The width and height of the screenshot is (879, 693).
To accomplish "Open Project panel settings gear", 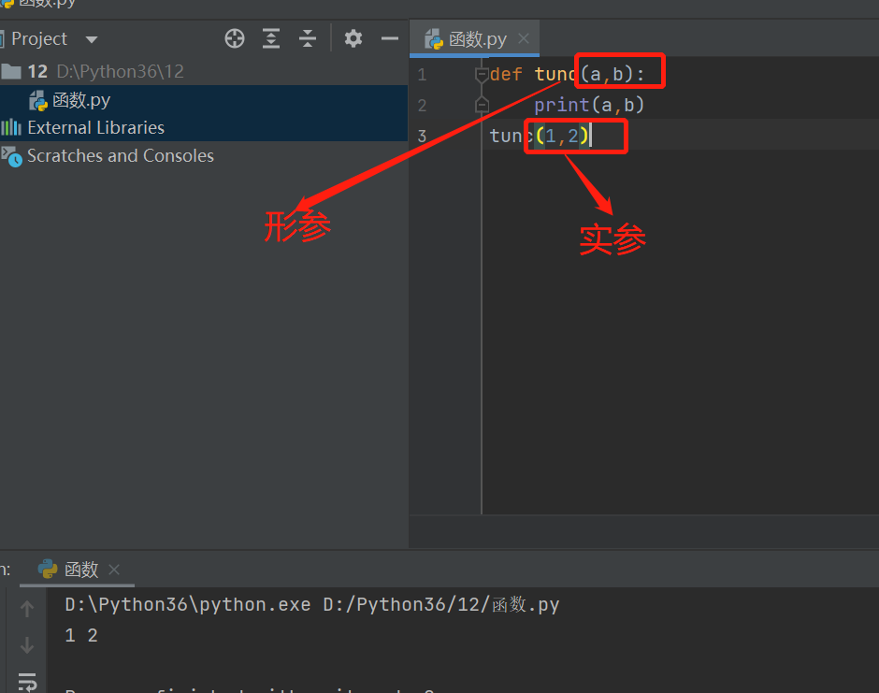I will tap(353, 38).
